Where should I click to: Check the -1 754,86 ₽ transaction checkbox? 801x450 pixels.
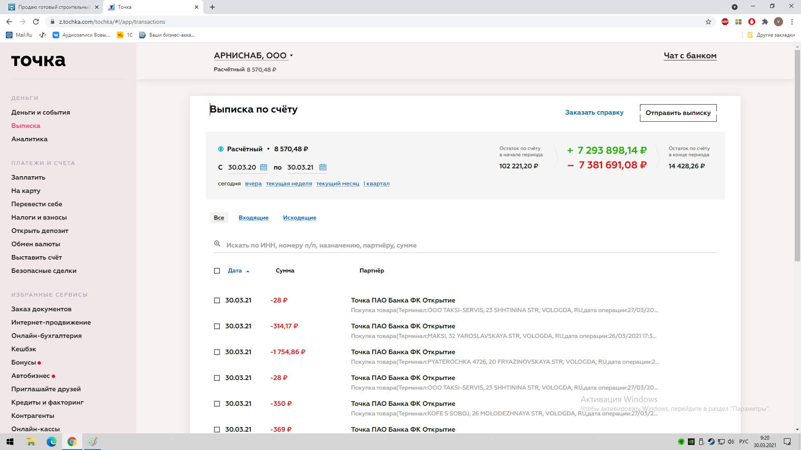217,352
